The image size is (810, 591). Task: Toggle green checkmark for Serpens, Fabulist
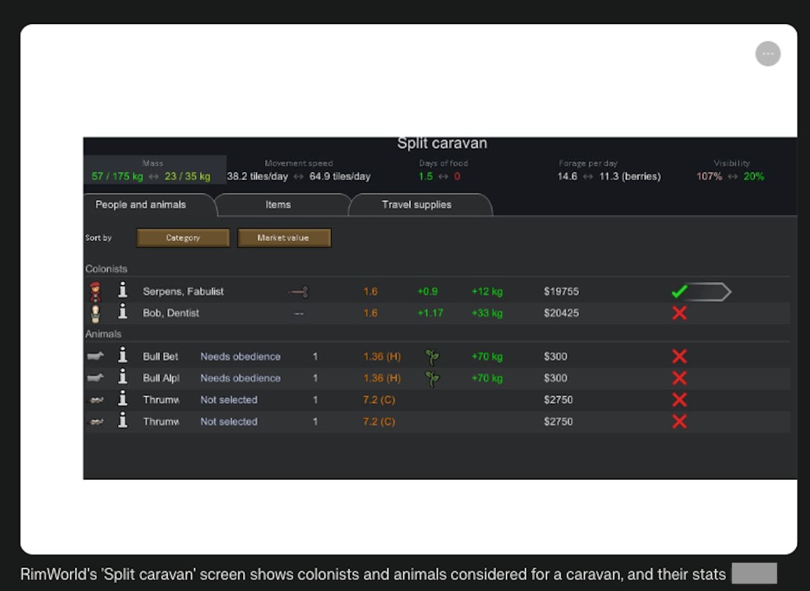coord(679,291)
